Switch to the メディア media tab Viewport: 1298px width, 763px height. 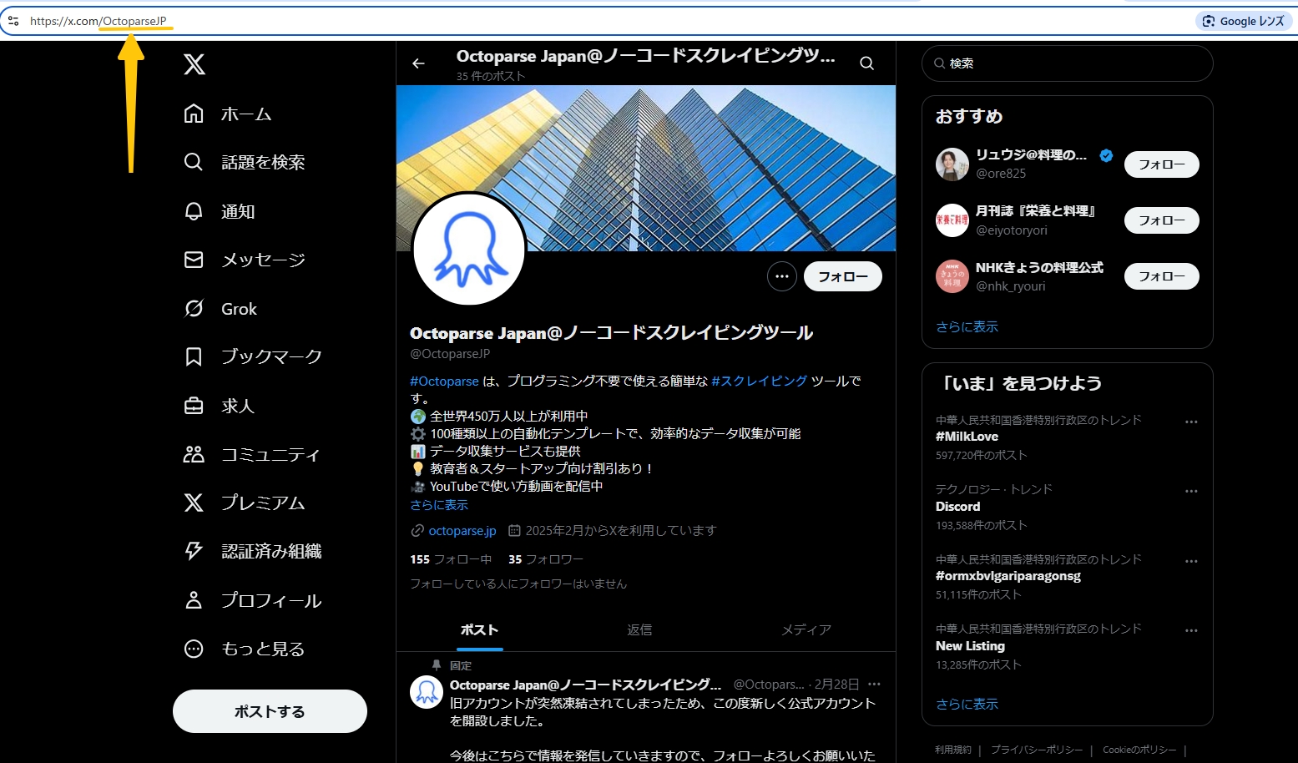pos(806,630)
